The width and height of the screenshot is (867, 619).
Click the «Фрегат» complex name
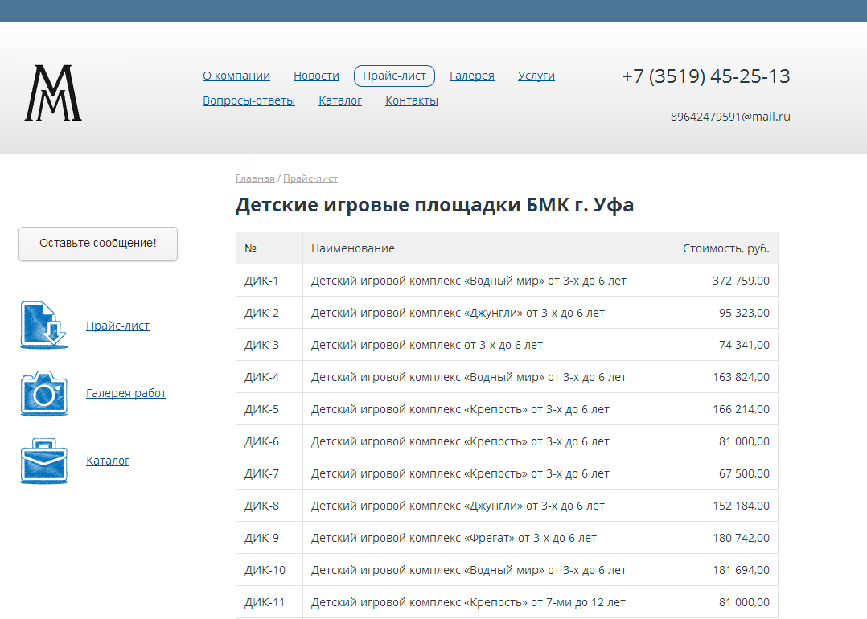[x=454, y=537]
